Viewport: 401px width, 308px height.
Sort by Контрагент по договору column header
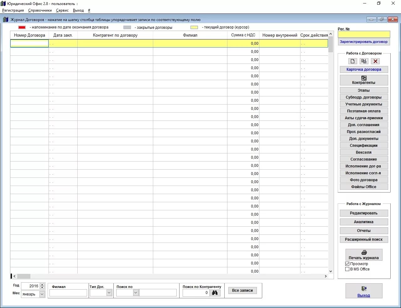pos(115,35)
